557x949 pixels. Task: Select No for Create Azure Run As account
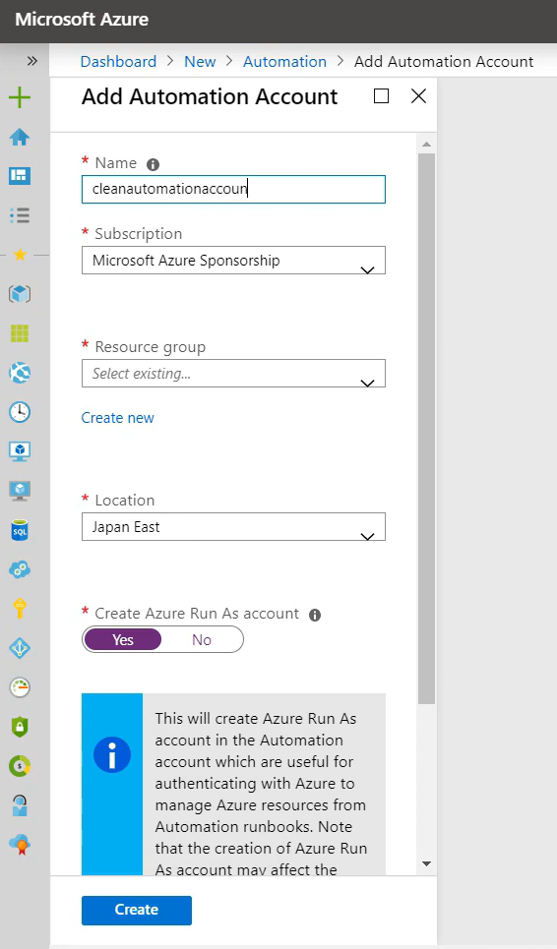point(202,640)
